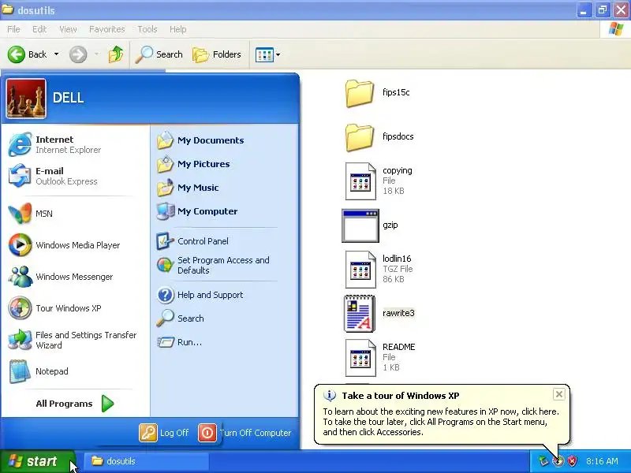This screenshot has height=473, width=631.
Task: Open the File menu
Action: coord(13,29)
